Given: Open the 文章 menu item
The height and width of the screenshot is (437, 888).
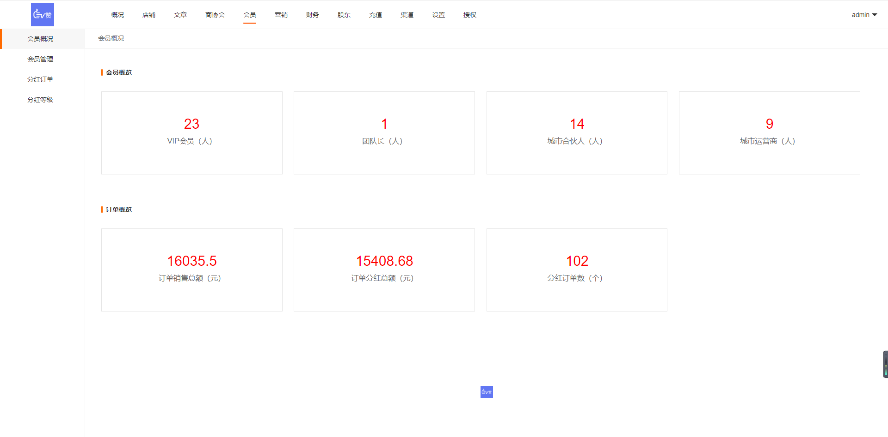Looking at the screenshot, I should click(180, 15).
